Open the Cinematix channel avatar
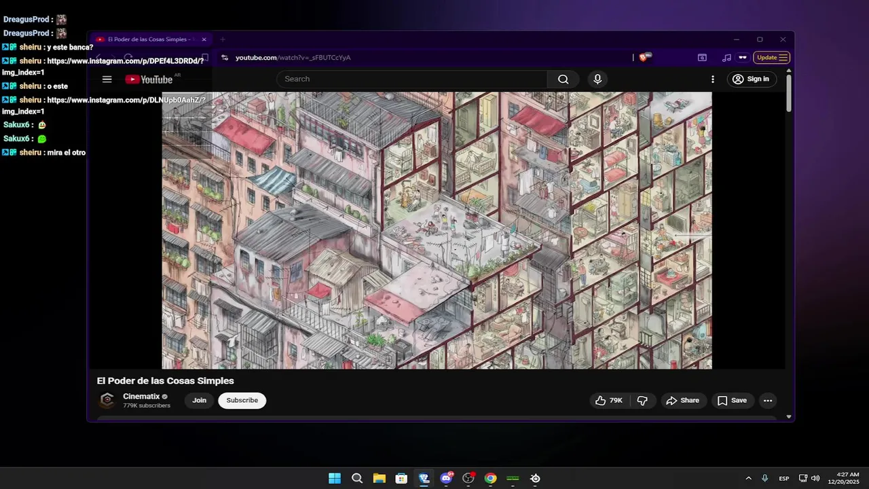869x489 pixels. pyautogui.click(x=107, y=401)
